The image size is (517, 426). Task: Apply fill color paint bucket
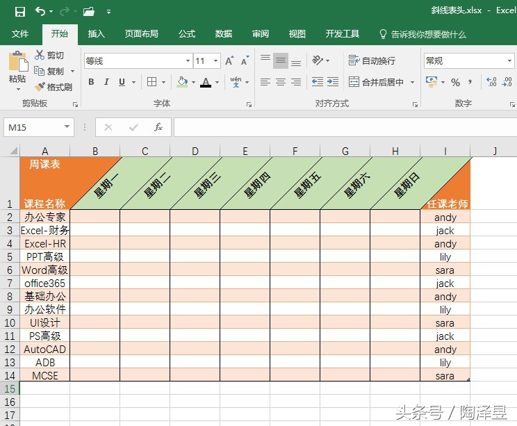tap(182, 82)
